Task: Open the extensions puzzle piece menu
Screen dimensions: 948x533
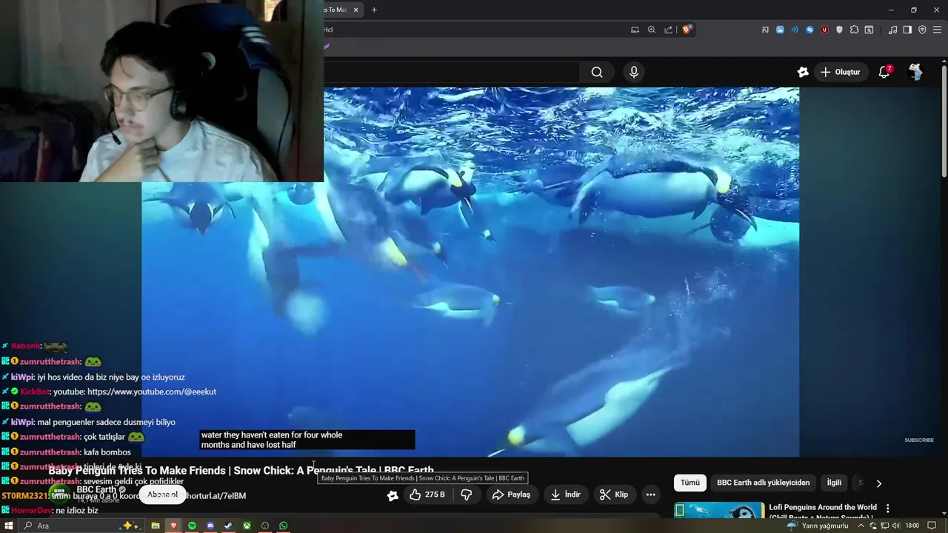Action: 854,30
